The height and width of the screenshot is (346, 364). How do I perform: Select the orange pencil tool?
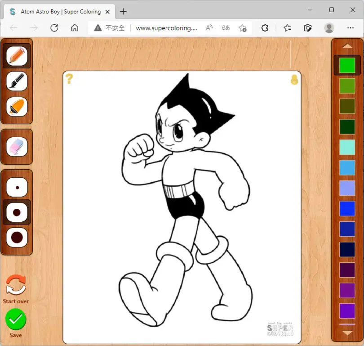(x=17, y=56)
